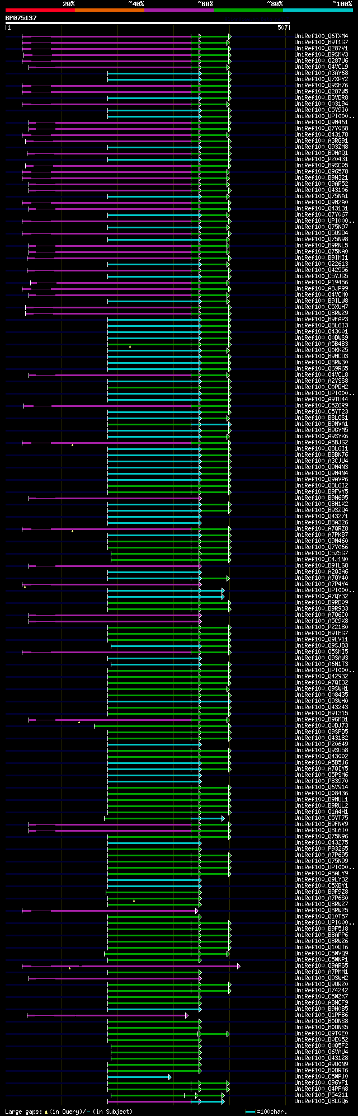The image size is (358, 1116).
Task: Select label UniRef100_Q03194
Action: click(321, 104)
